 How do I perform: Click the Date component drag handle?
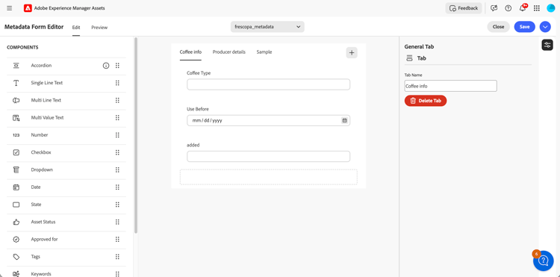[117, 187]
